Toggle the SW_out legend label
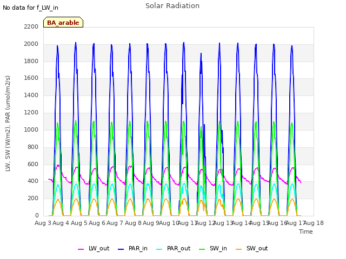 (257, 248)
